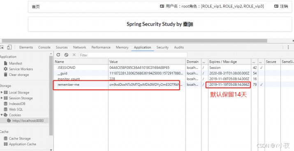This screenshot has width=294, height=151.
Task: Click the Spring Security Study heading
Action: 160,24
